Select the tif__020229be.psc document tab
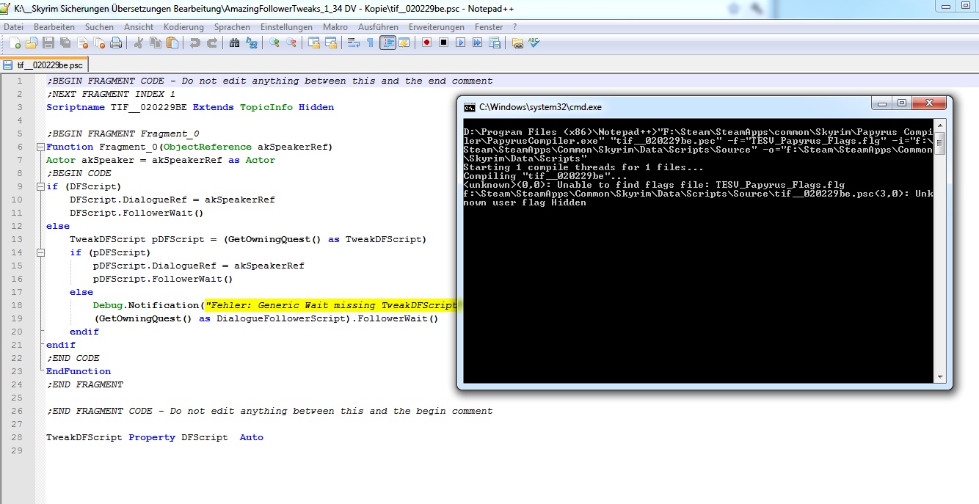979x504 pixels. pyautogui.click(x=48, y=65)
